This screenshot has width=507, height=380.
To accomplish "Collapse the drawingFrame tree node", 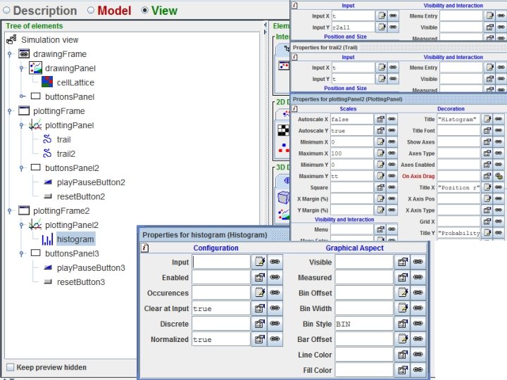I will point(10,54).
